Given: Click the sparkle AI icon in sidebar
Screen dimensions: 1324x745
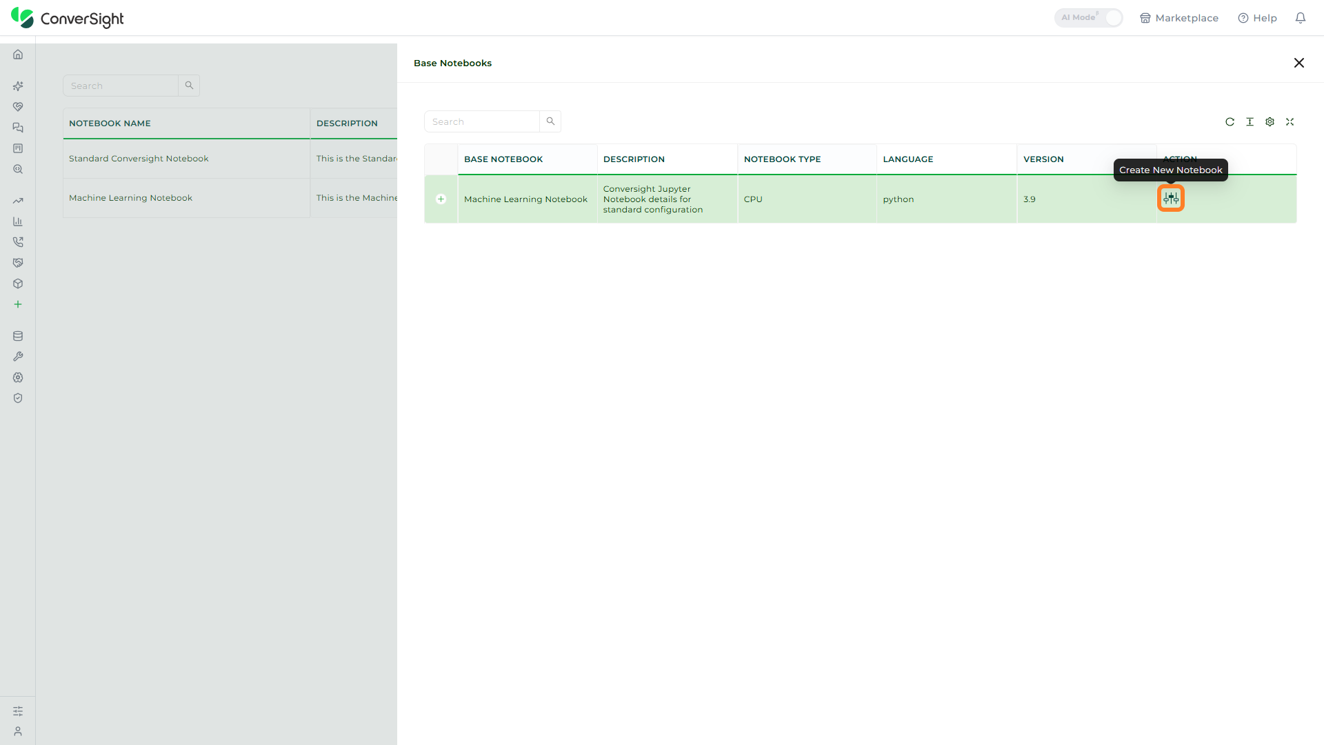Looking at the screenshot, I should pos(18,86).
